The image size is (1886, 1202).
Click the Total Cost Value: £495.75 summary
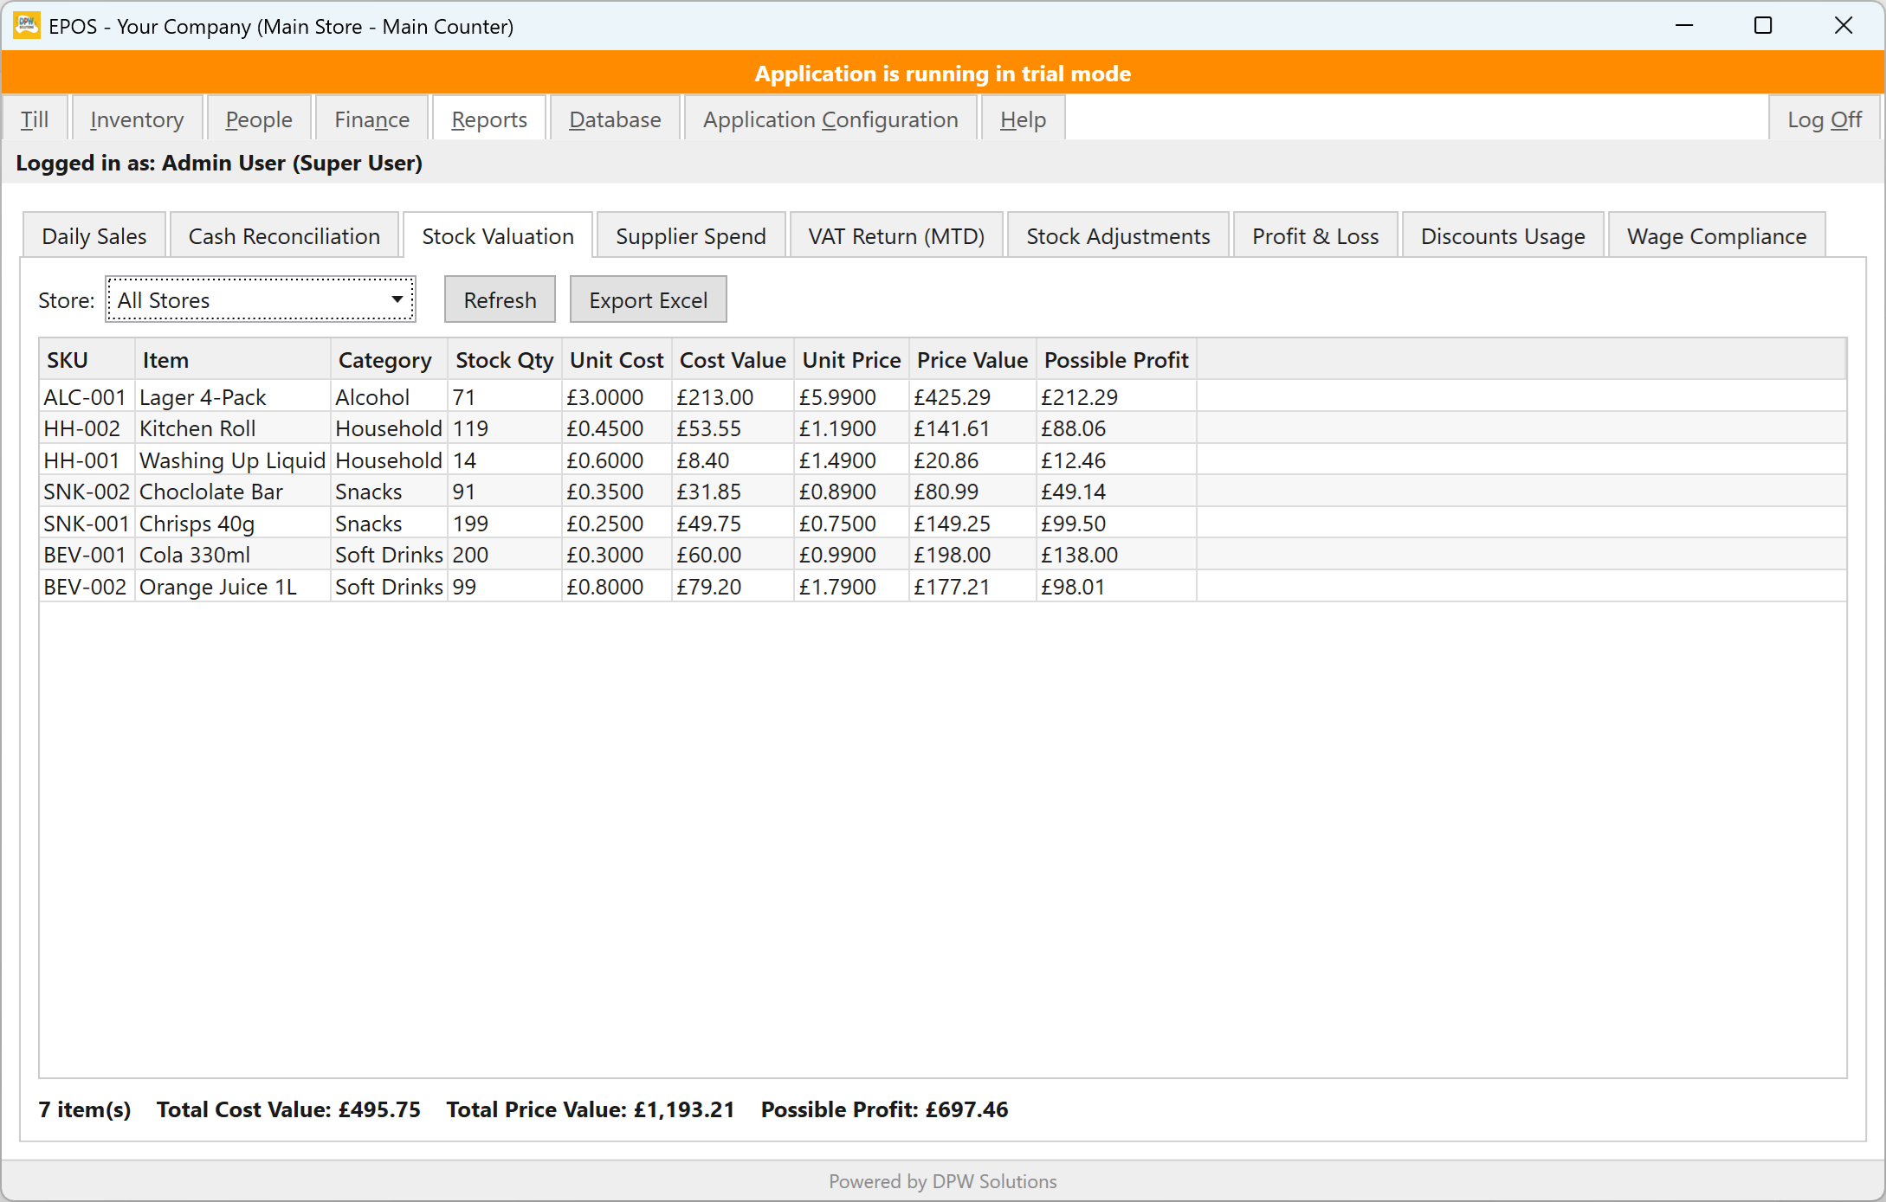tap(288, 1109)
